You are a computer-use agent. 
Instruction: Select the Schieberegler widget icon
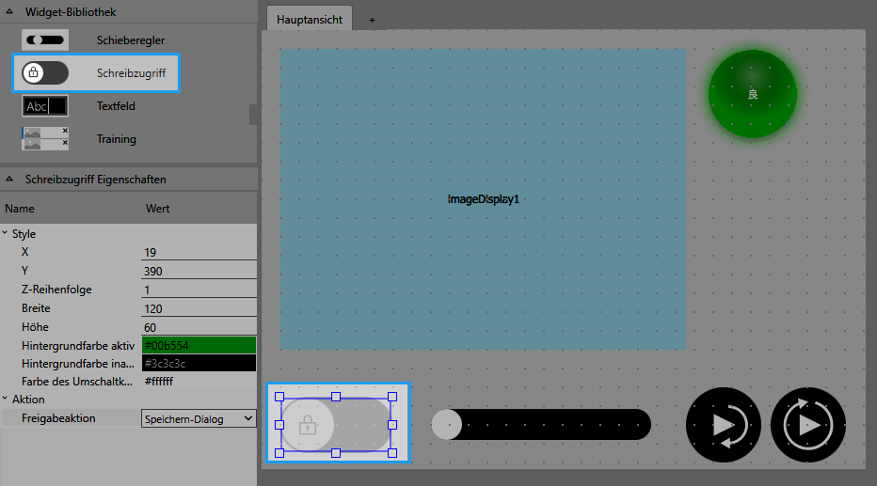(45, 40)
